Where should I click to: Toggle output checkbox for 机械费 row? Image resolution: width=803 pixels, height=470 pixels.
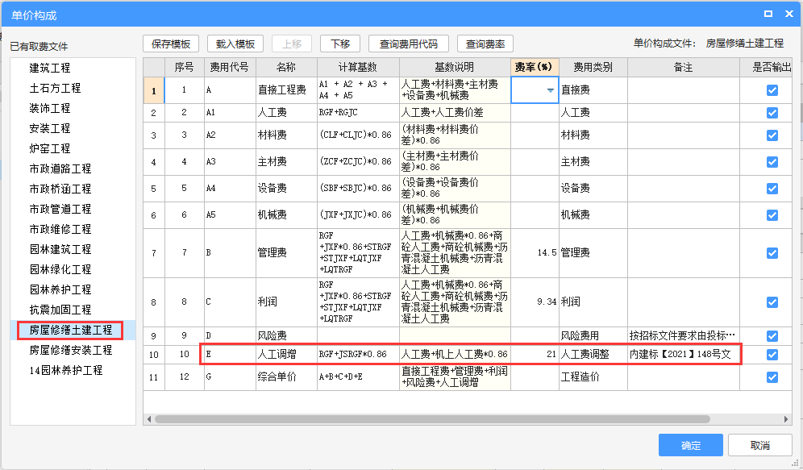[772, 215]
